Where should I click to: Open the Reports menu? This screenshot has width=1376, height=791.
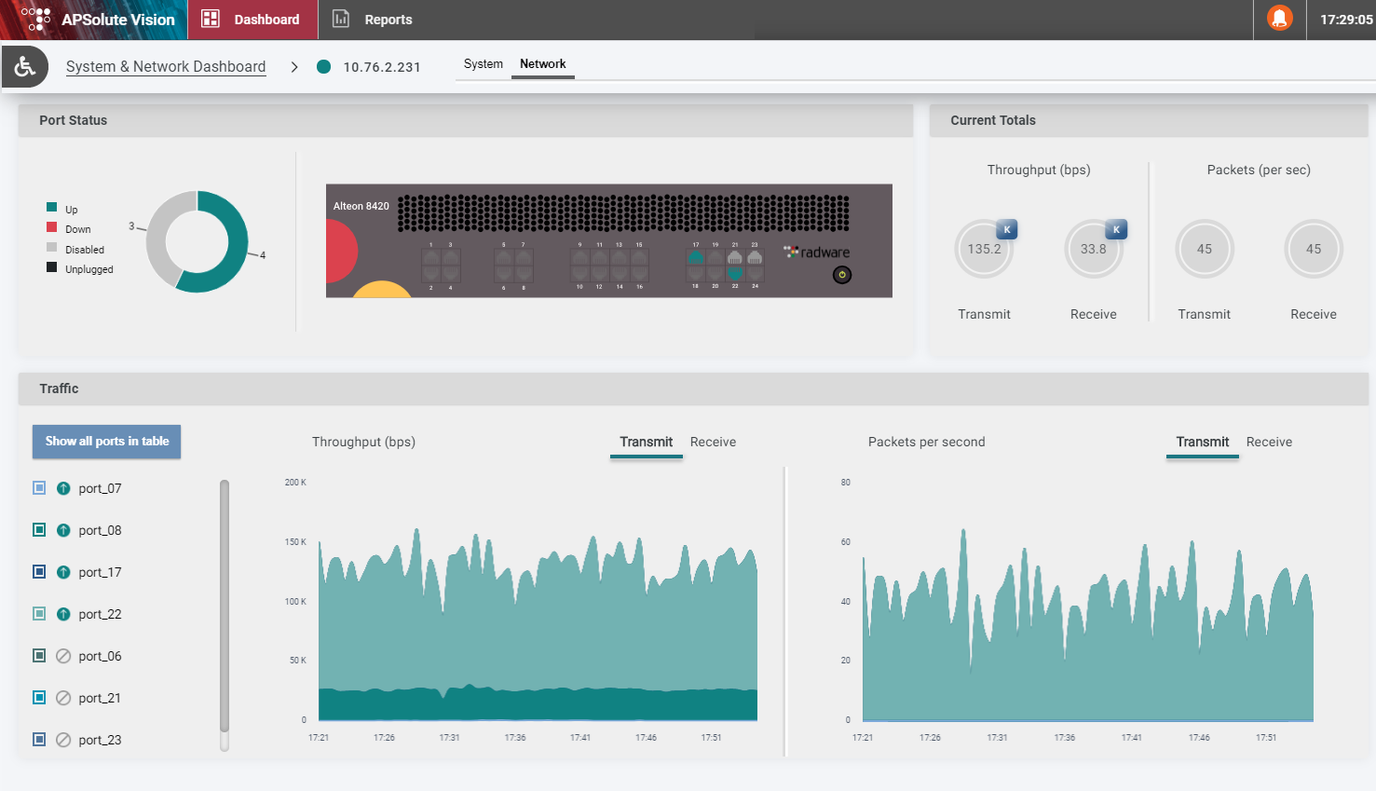pos(373,20)
